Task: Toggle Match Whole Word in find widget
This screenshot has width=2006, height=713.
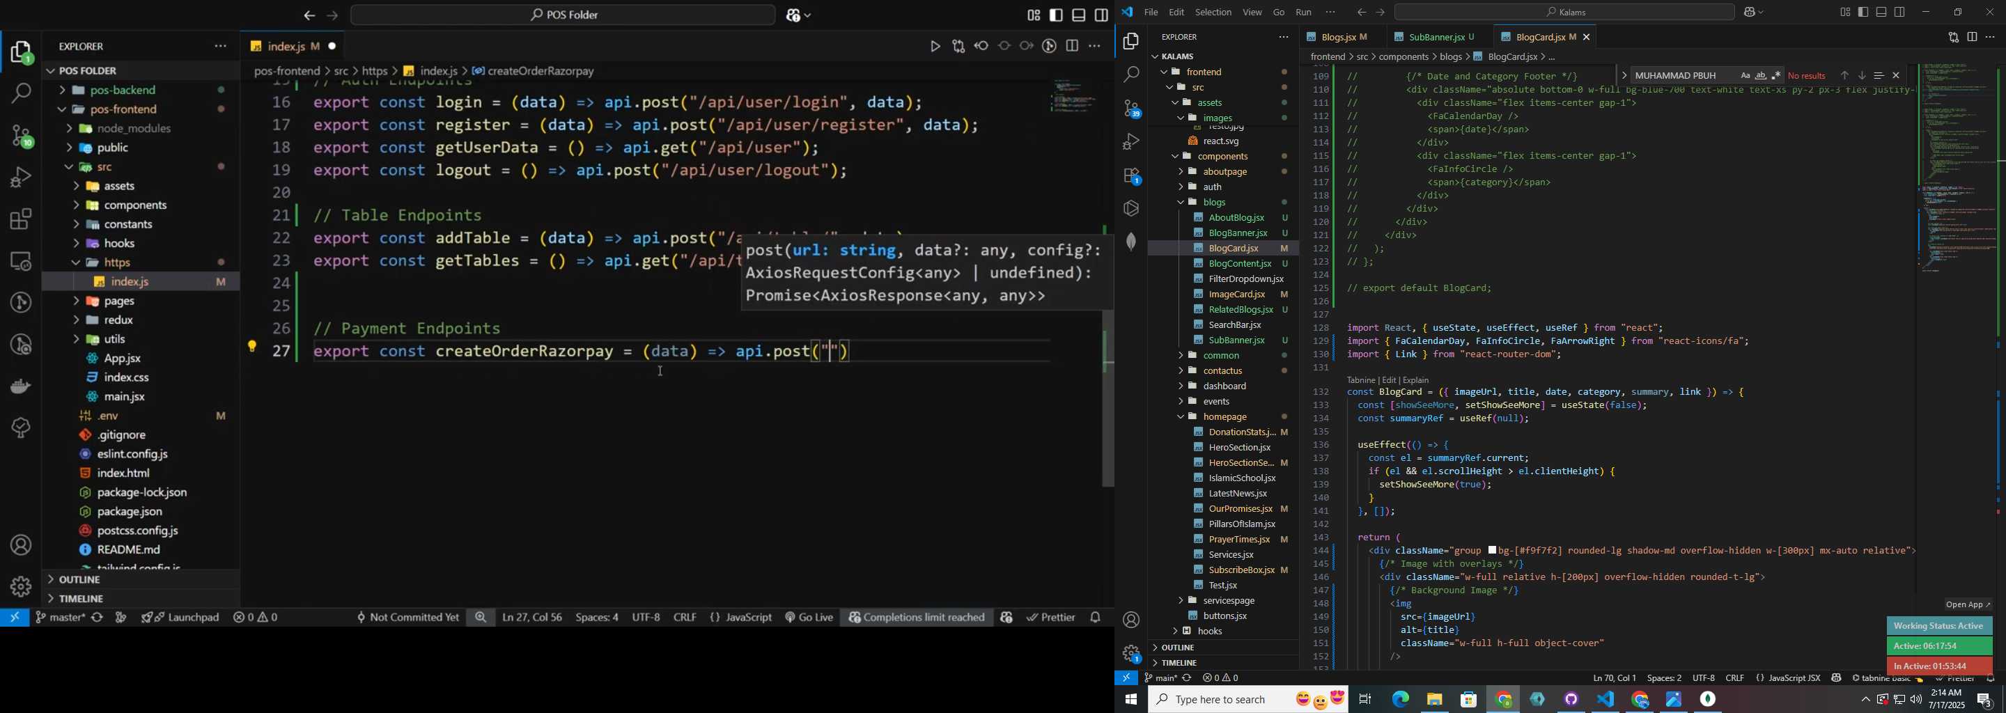Action: tap(1761, 75)
